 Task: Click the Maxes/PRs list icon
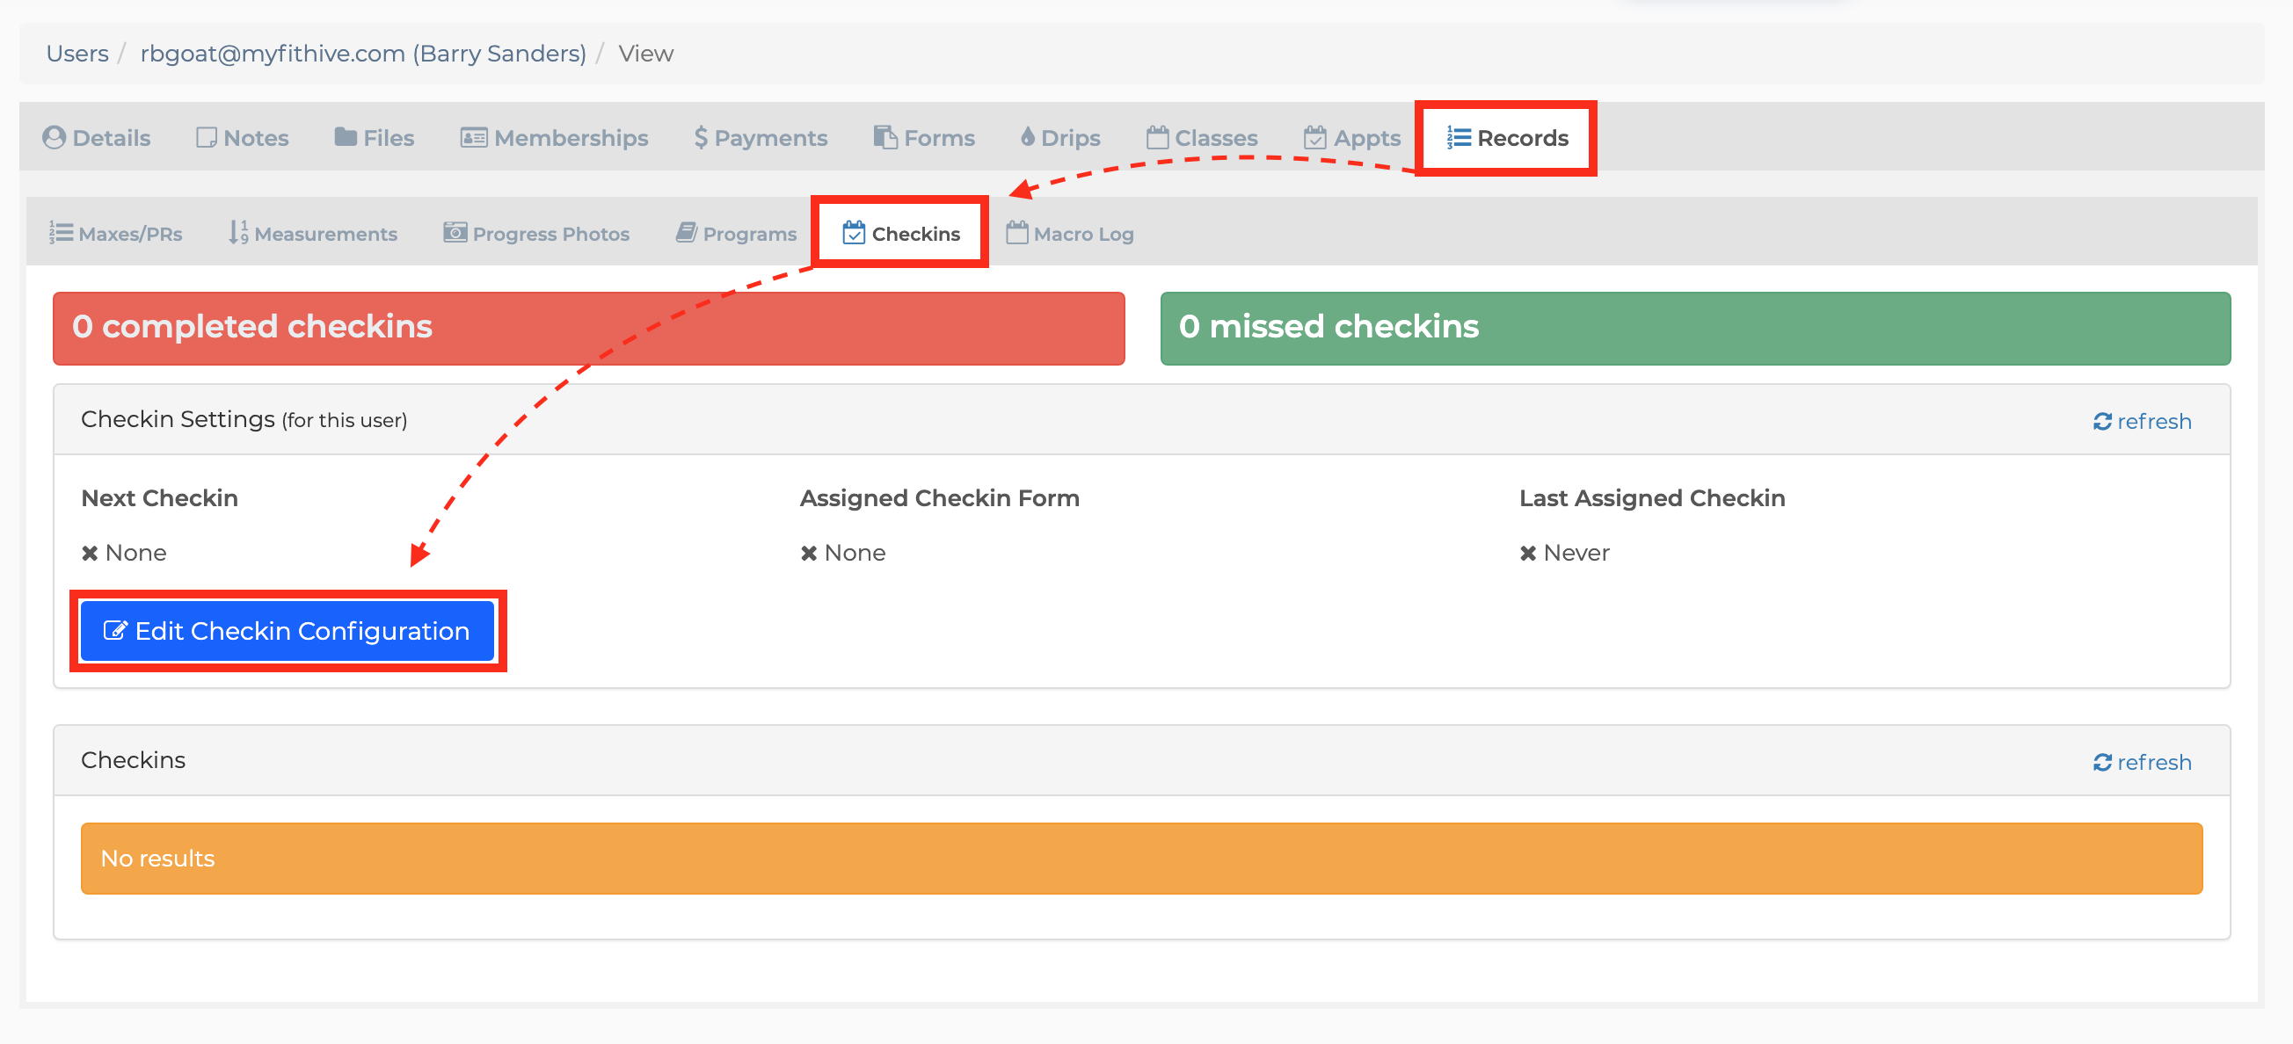[61, 232]
